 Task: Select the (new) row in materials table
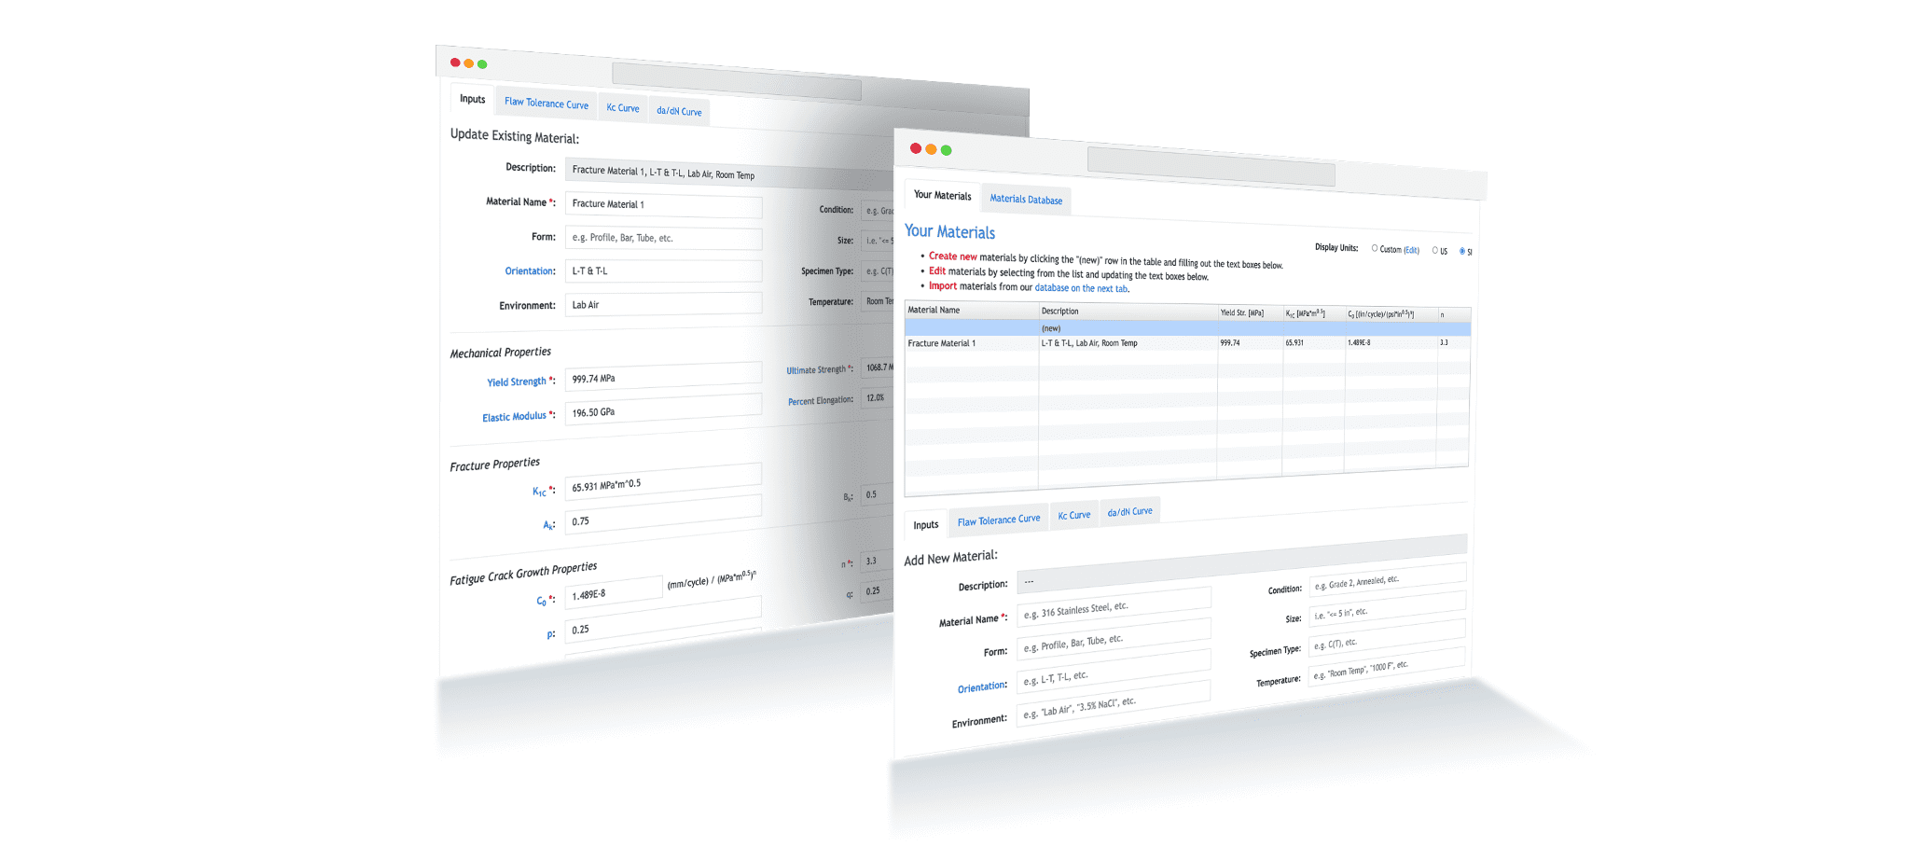pyautogui.click(x=1187, y=328)
